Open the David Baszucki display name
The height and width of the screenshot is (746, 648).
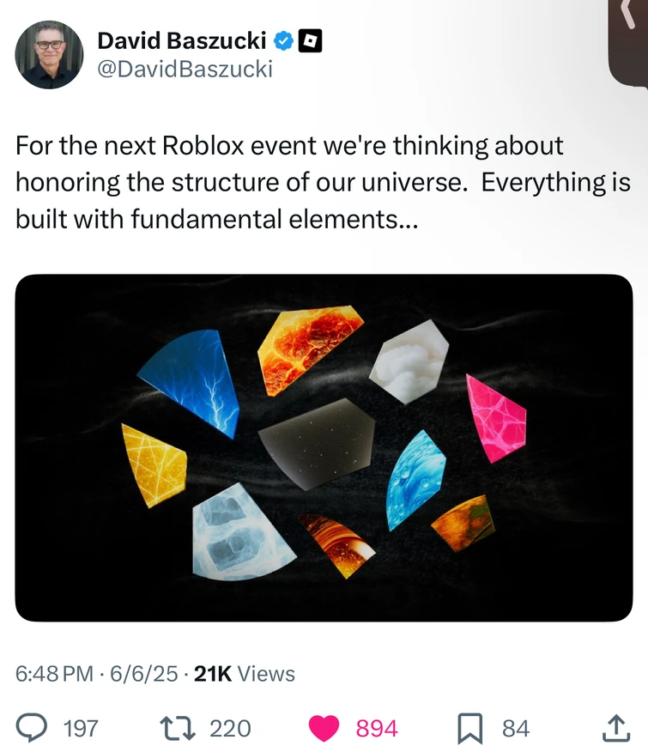click(x=181, y=40)
